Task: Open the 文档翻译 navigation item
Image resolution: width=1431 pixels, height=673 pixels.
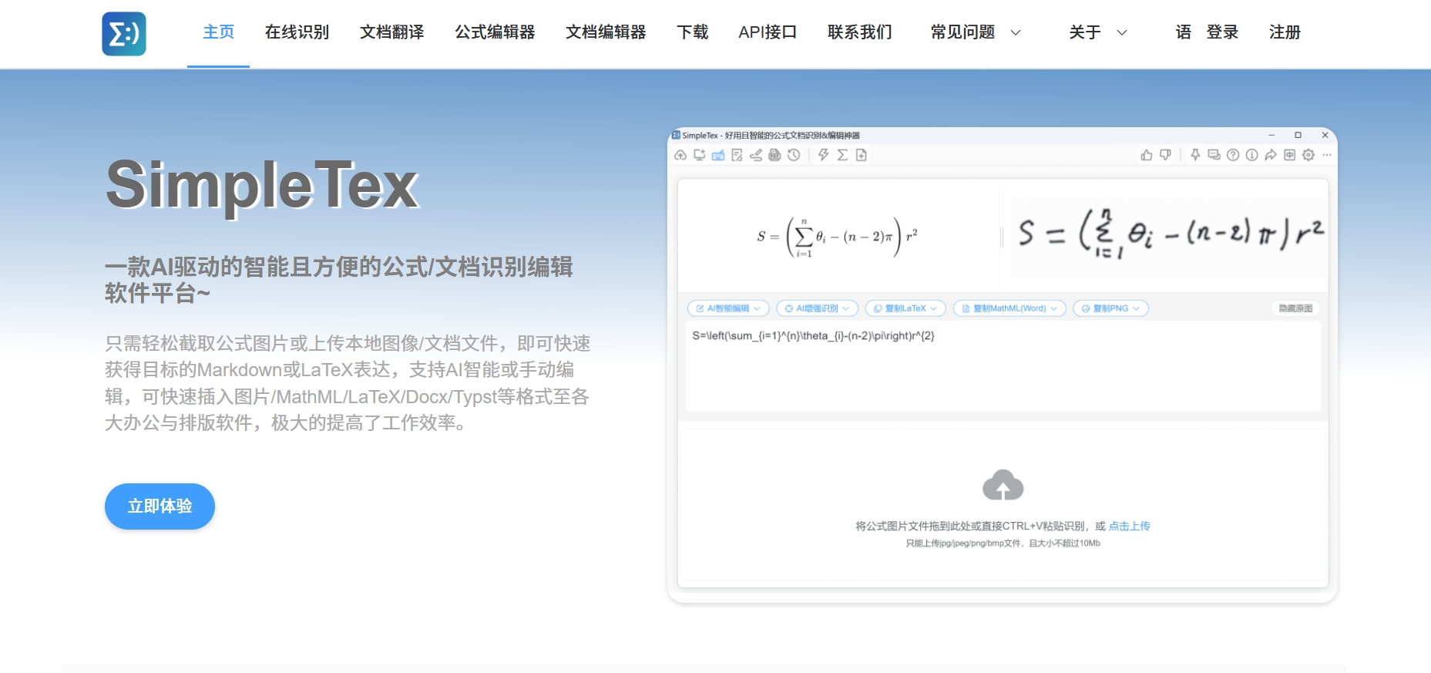Action: [x=391, y=32]
